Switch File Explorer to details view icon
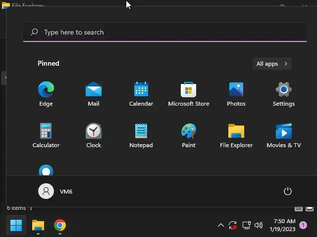 298,208
